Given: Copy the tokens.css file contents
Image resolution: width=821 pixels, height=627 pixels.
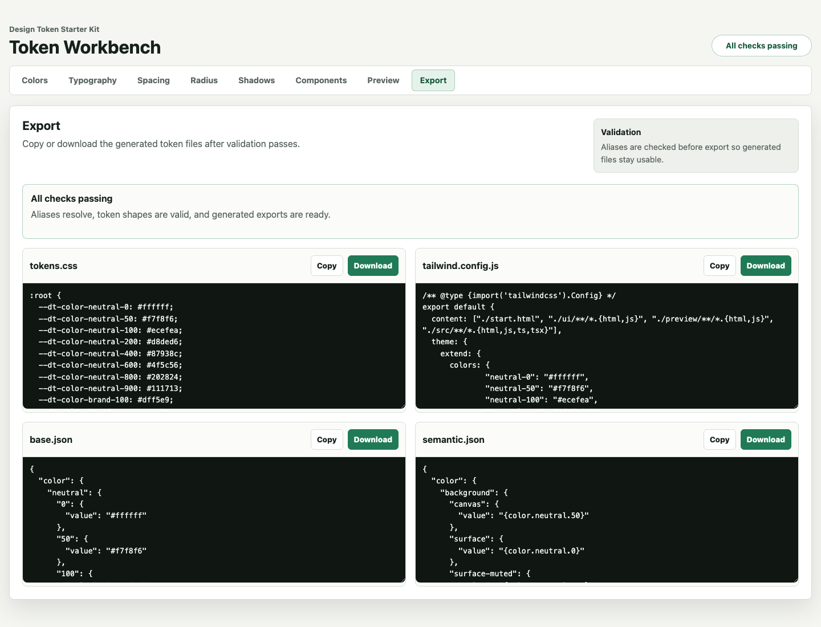Looking at the screenshot, I should pyautogui.click(x=327, y=266).
